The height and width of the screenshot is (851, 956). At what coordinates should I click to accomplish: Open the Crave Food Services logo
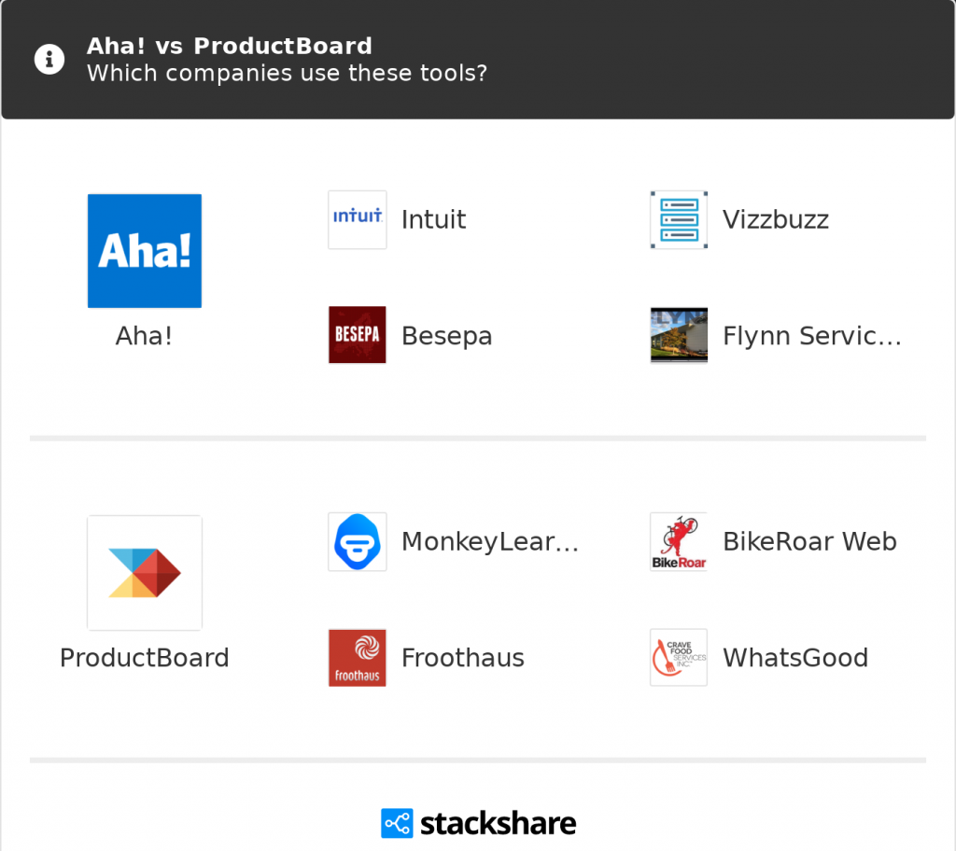tap(679, 658)
